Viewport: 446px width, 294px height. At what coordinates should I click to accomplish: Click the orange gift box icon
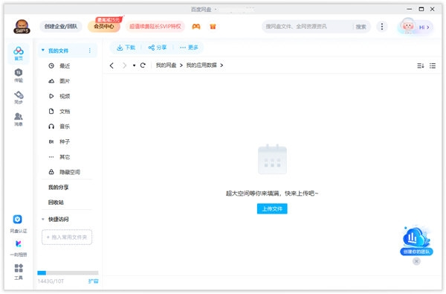pyautogui.click(x=213, y=27)
